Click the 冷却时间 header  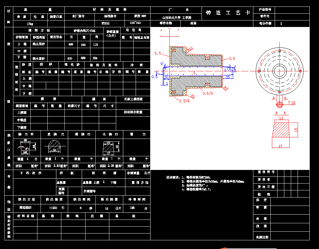tap(137, 199)
